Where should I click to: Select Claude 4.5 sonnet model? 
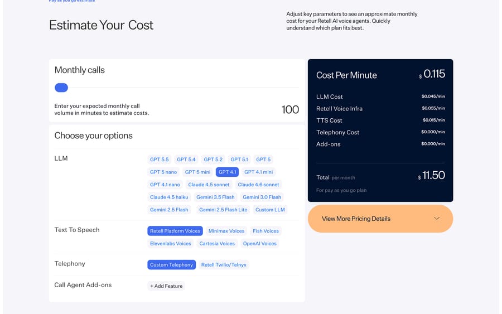[x=209, y=185]
